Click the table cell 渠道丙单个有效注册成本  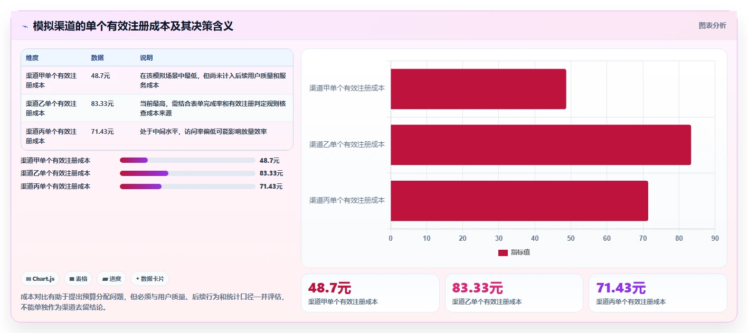pos(52,136)
